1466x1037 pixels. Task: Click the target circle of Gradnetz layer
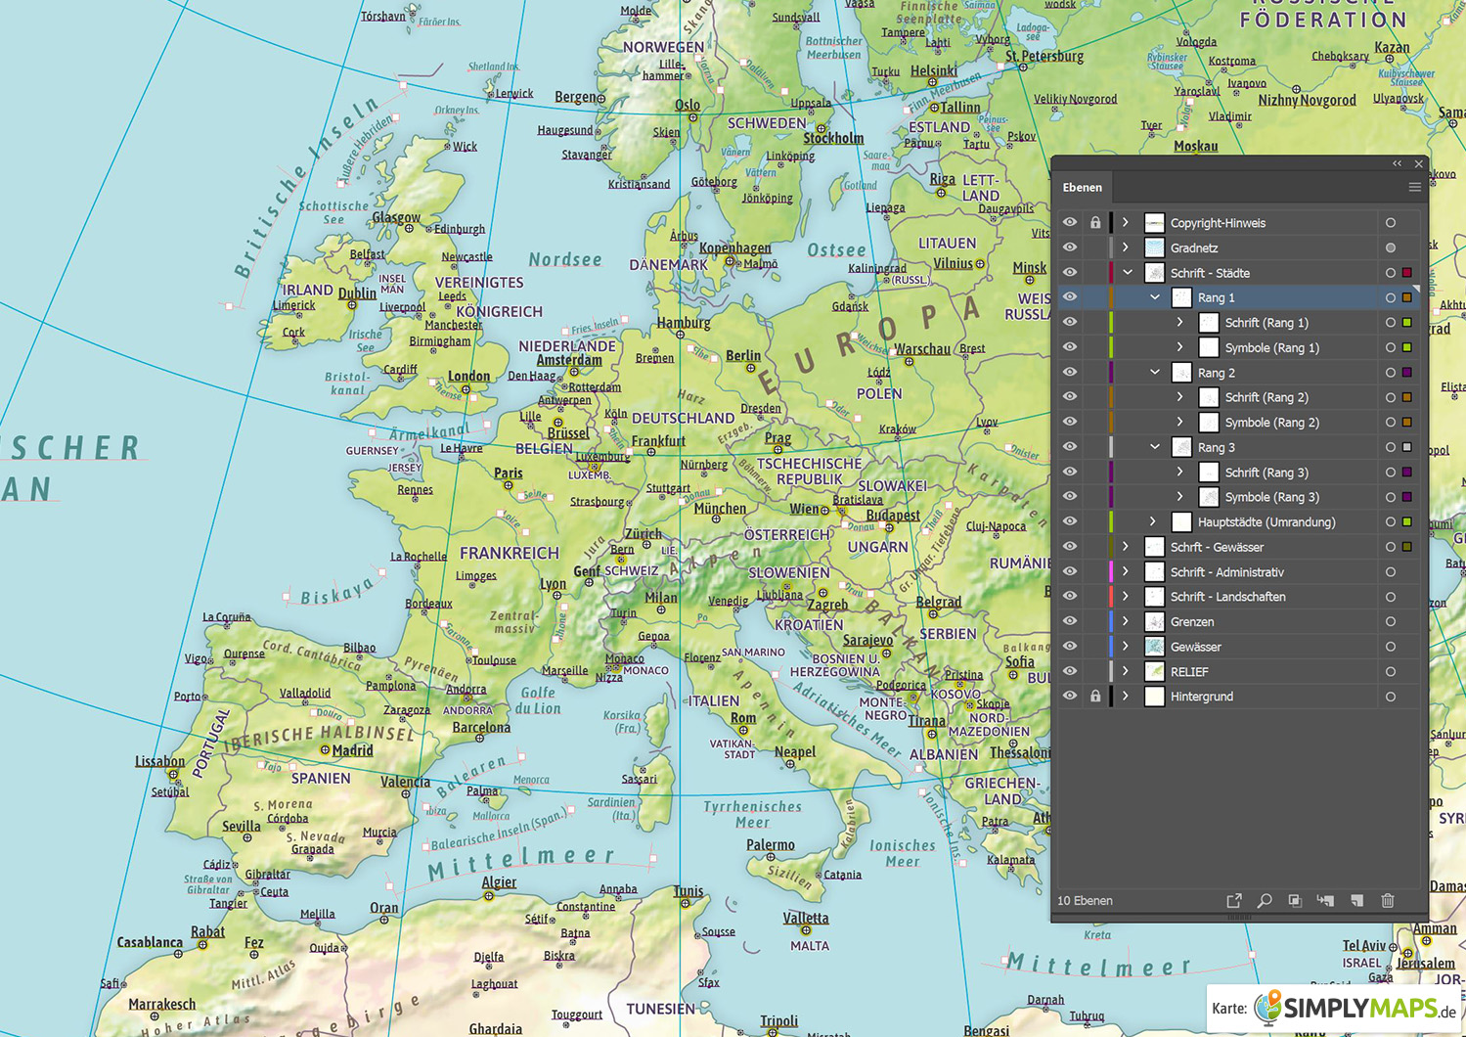click(1391, 248)
